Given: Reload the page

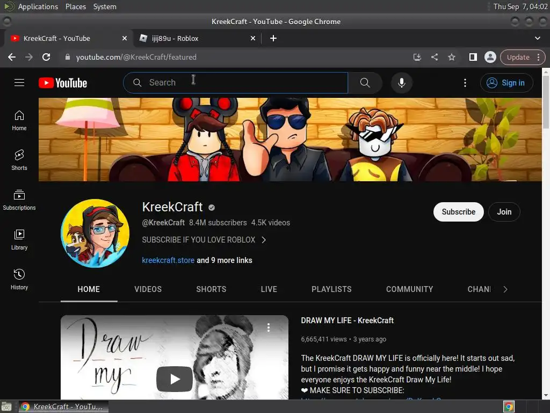Looking at the screenshot, I should click(46, 57).
